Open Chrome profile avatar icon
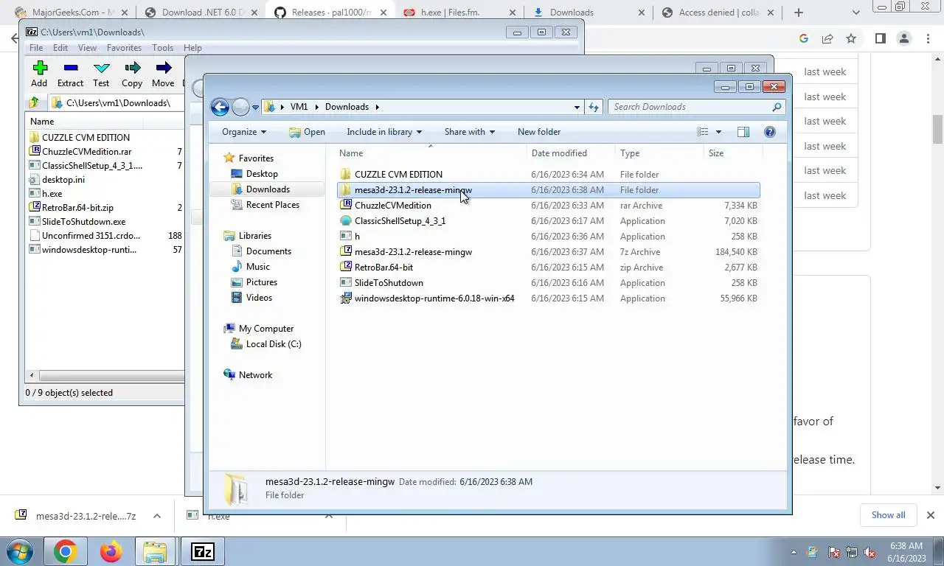 click(x=904, y=39)
